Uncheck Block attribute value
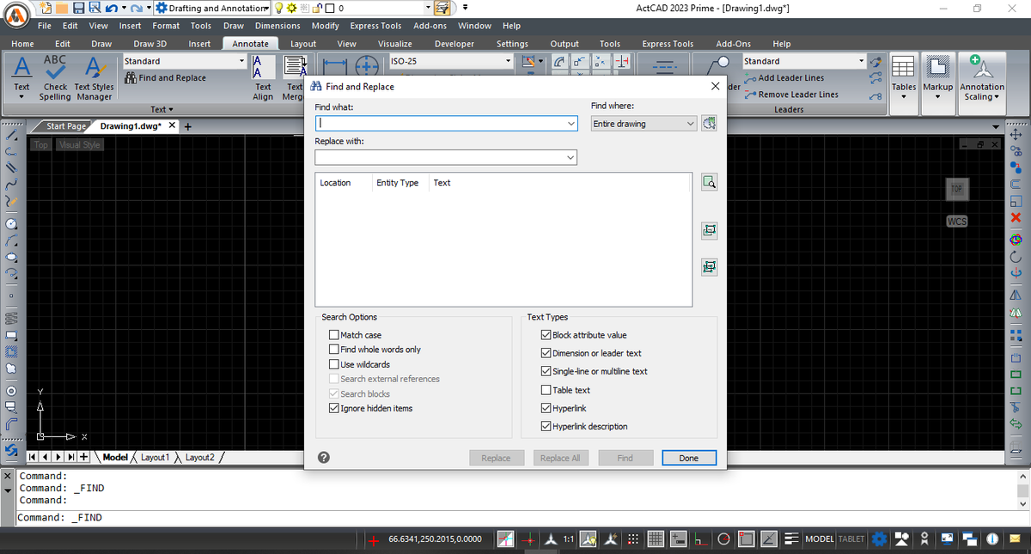The height and width of the screenshot is (554, 1031). [x=546, y=335]
